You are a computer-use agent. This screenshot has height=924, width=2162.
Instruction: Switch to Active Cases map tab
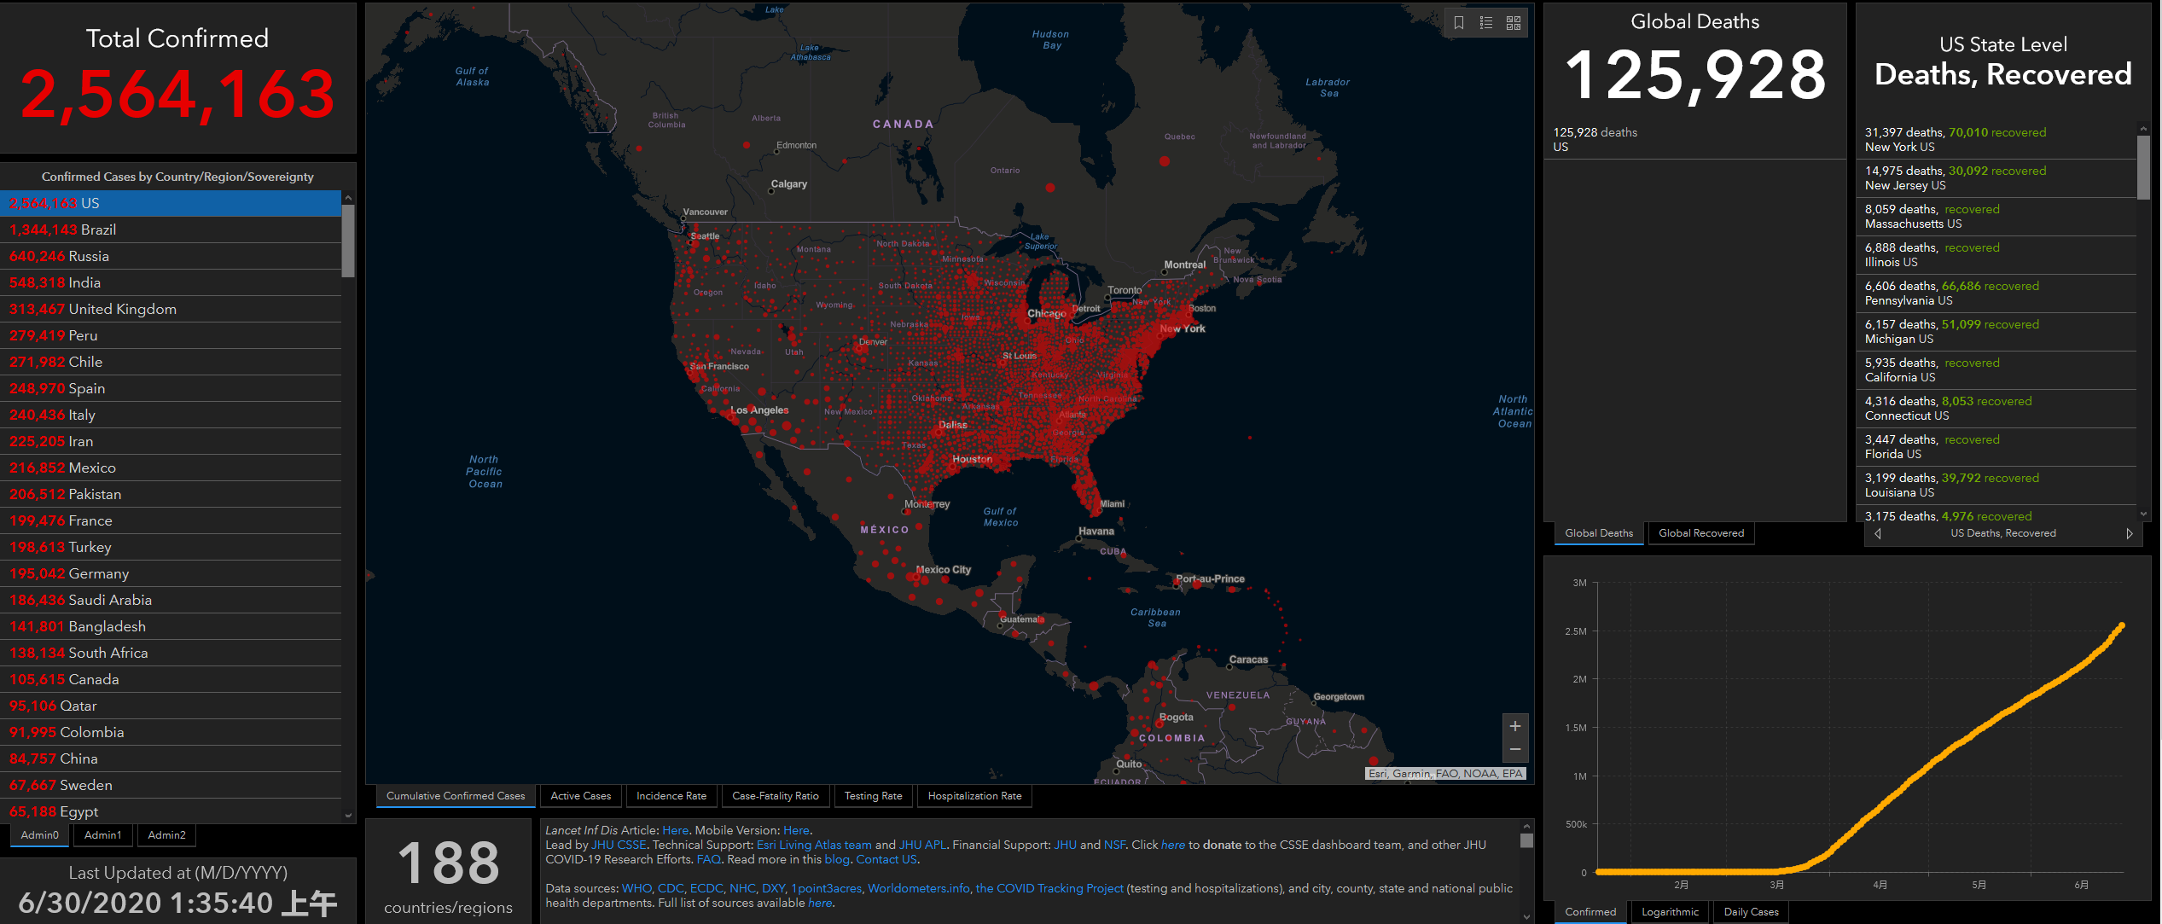click(580, 796)
